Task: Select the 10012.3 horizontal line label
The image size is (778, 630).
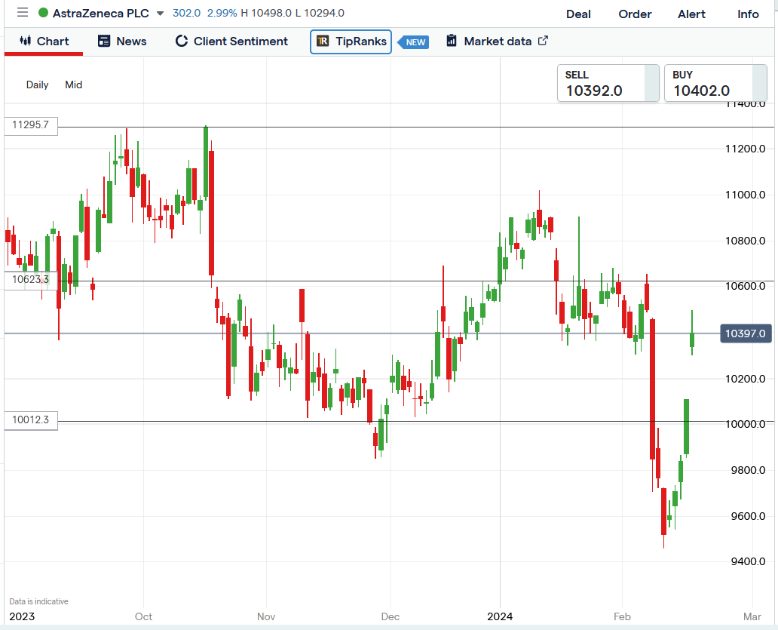Action: click(x=31, y=420)
